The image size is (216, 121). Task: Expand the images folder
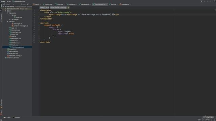[x=10, y=19]
